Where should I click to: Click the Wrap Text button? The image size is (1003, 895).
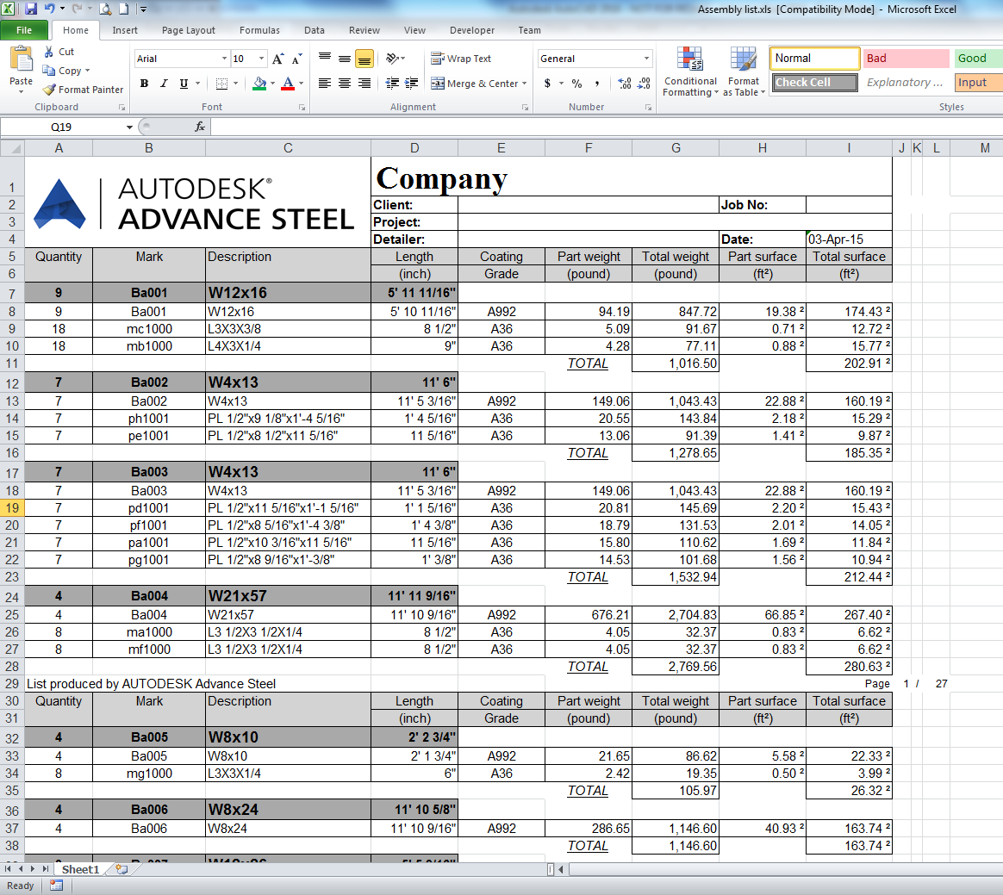click(x=461, y=59)
